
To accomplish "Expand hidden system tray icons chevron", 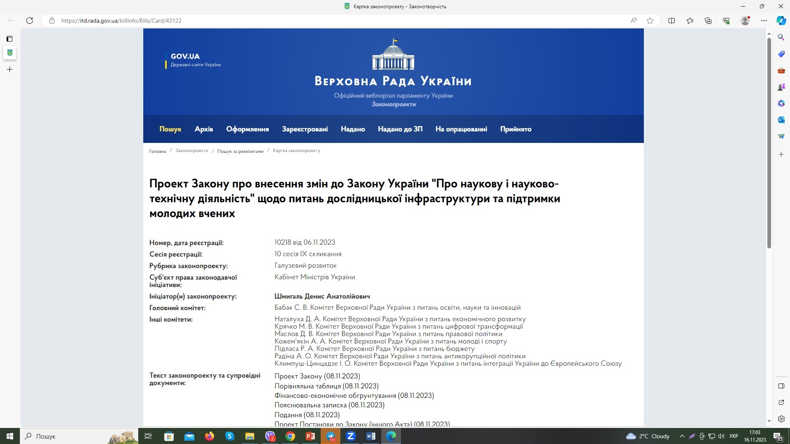I will pos(682,436).
